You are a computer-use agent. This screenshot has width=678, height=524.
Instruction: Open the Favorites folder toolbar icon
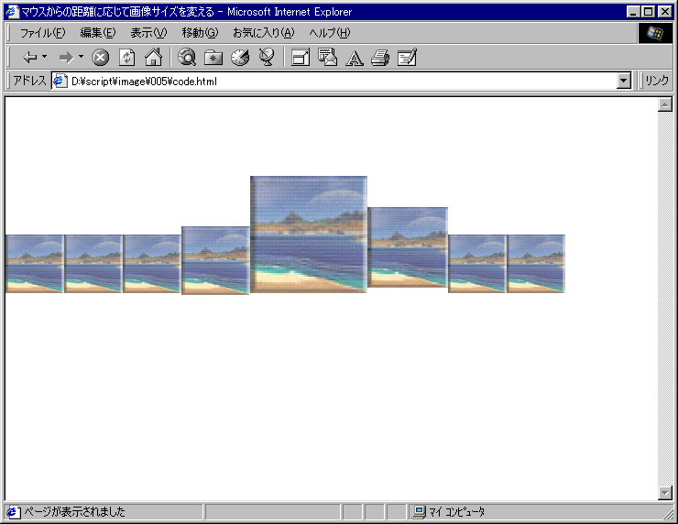coord(213,57)
